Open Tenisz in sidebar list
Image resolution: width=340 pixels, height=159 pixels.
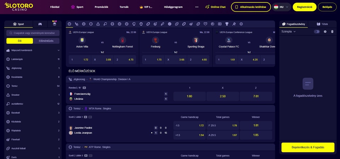(x=33, y=86)
